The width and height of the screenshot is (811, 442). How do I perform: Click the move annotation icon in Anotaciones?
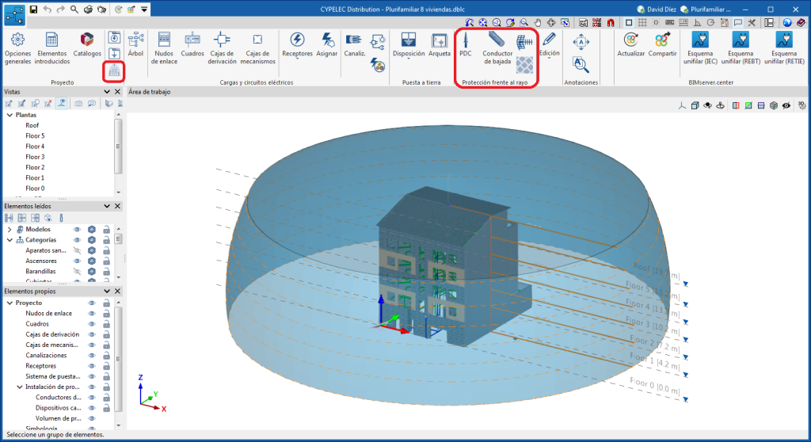coord(581,42)
